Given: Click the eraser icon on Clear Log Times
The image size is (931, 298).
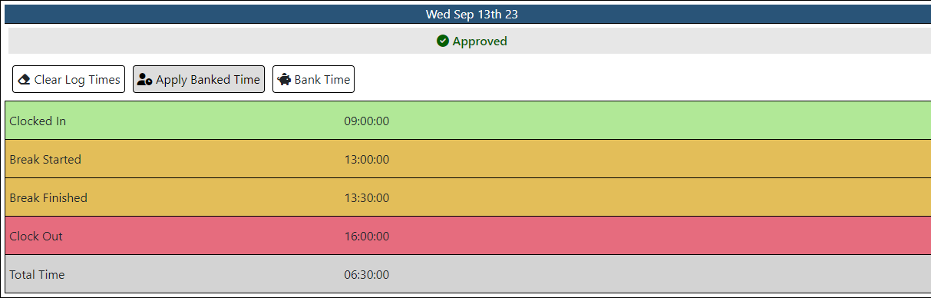Looking at the screenshot, I should [24, 79].
